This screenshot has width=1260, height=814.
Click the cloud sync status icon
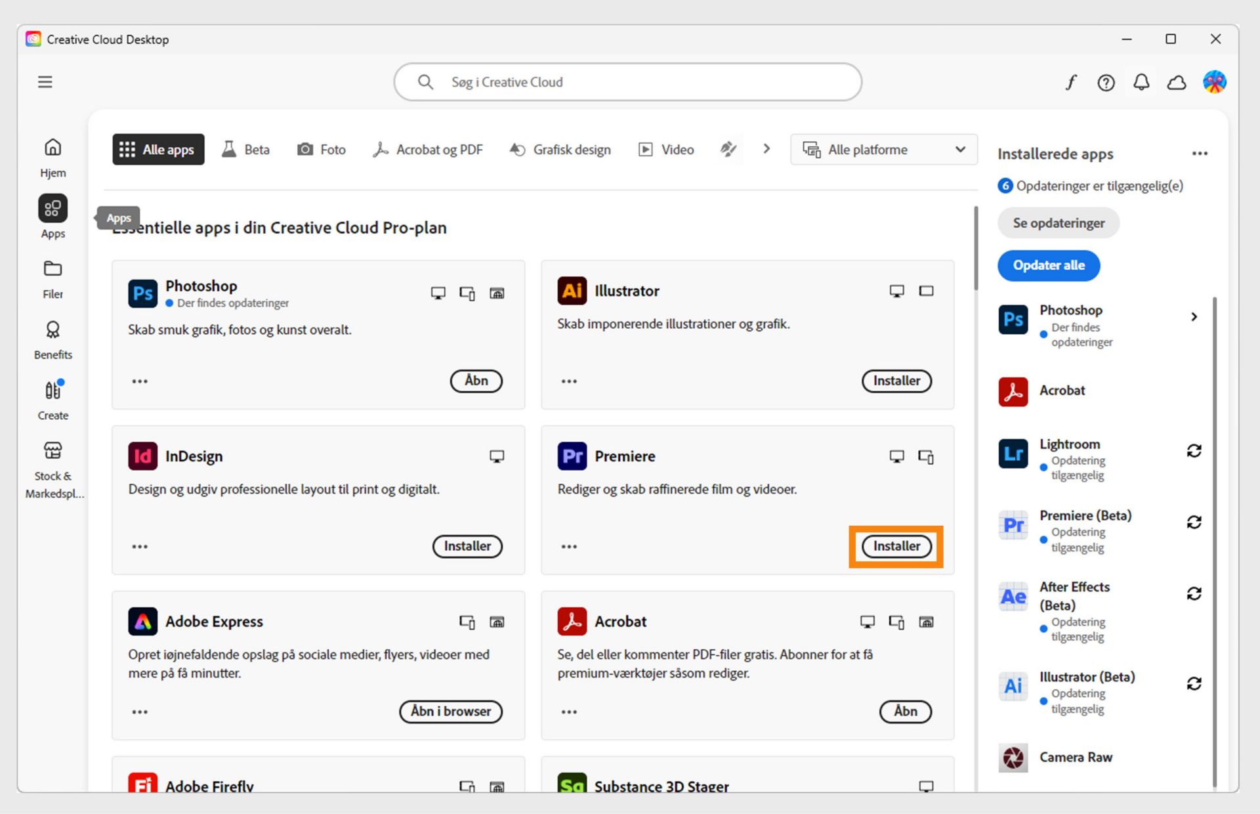pyautogui.click(x=1177, y=83)
